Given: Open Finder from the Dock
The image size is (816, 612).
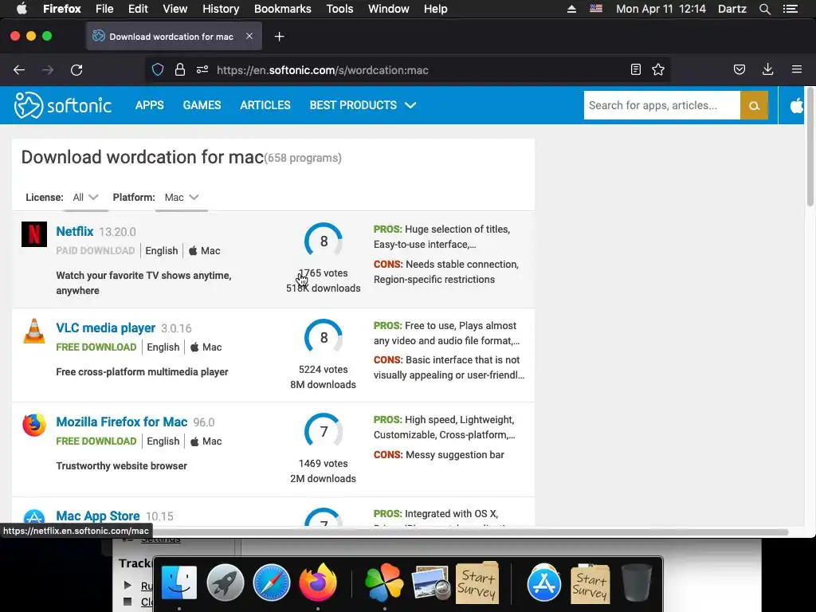Looking at the screenshot, I should pyautogui.click(x=179, y=583).
